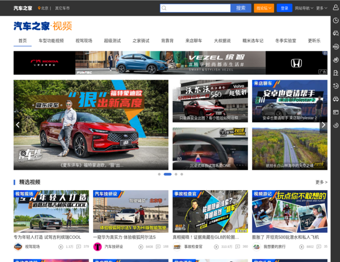
Task: Click the 汽车之家 top bar logo
Action: click(x=23, y=8)
